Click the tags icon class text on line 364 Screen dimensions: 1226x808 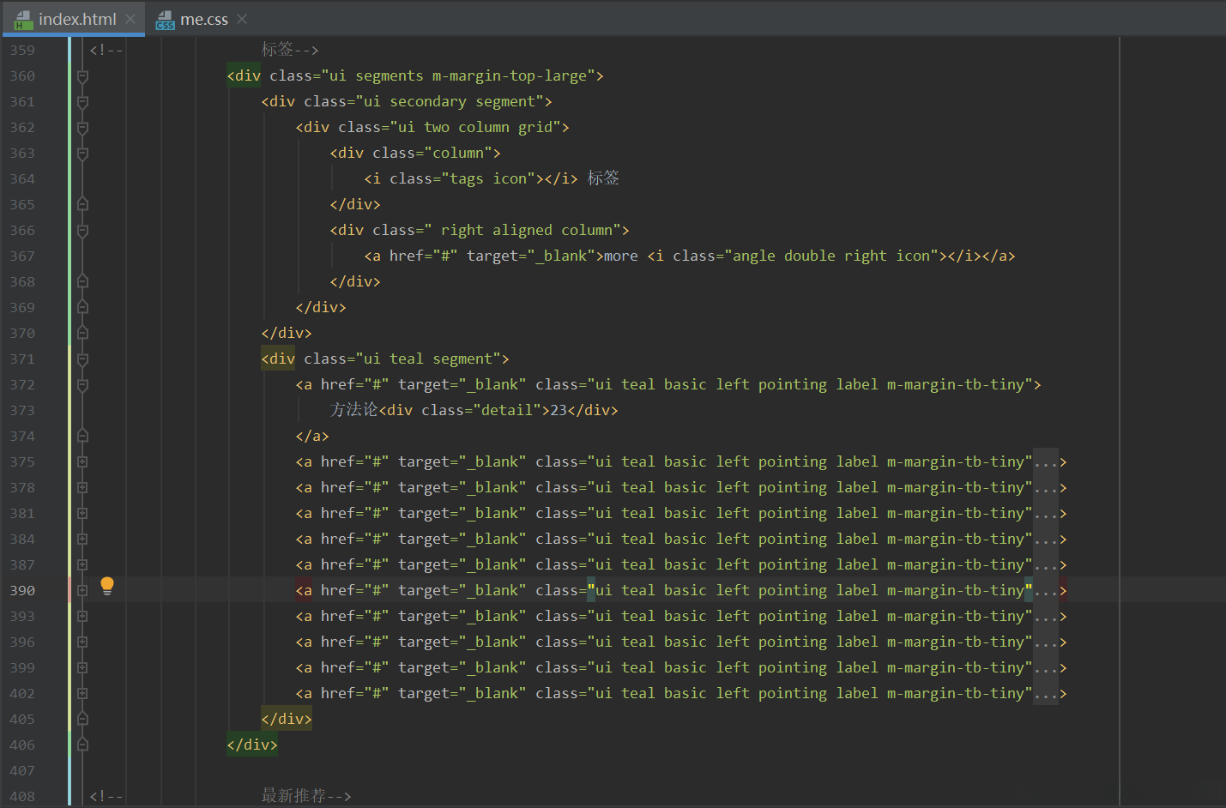[466, 179]
